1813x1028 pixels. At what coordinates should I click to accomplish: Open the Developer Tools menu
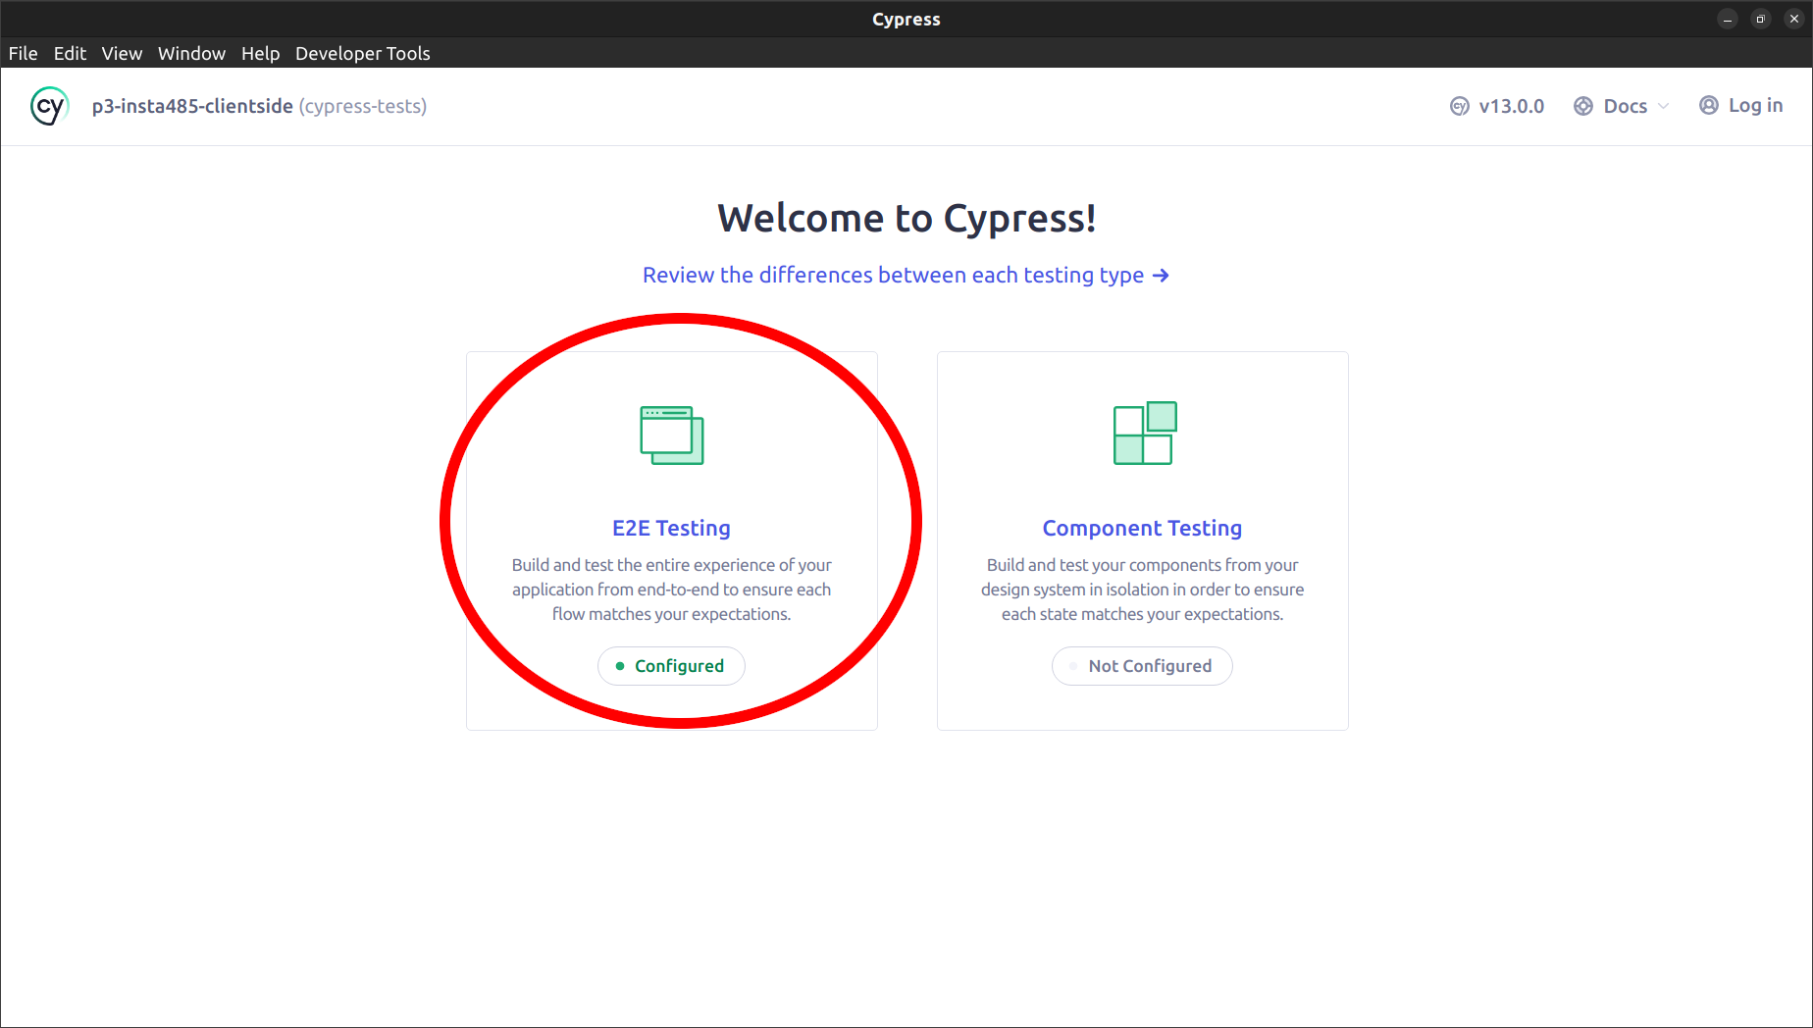coord(362,53)
